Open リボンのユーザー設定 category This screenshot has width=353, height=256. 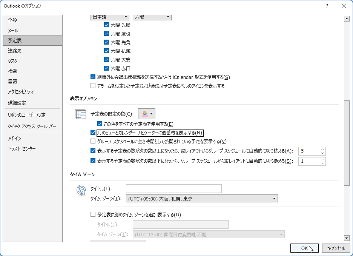33,115
